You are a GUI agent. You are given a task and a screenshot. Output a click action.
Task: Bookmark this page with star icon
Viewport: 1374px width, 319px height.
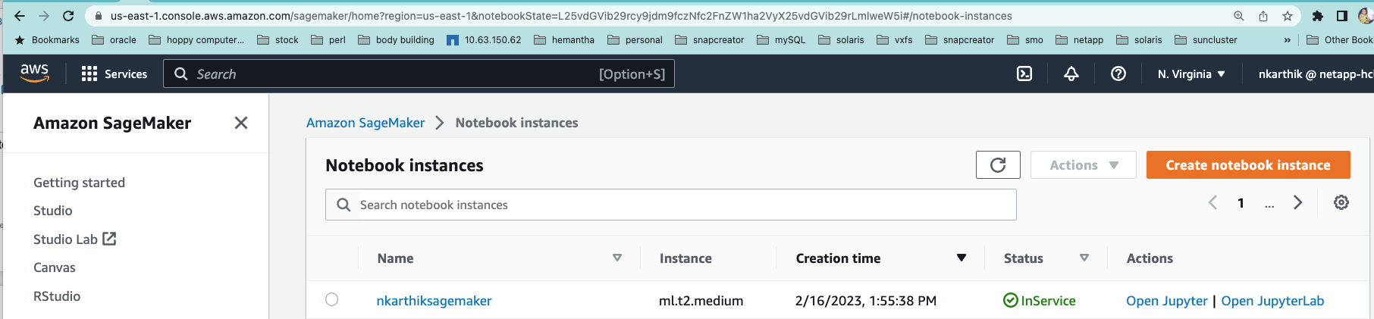(1288, 16)
